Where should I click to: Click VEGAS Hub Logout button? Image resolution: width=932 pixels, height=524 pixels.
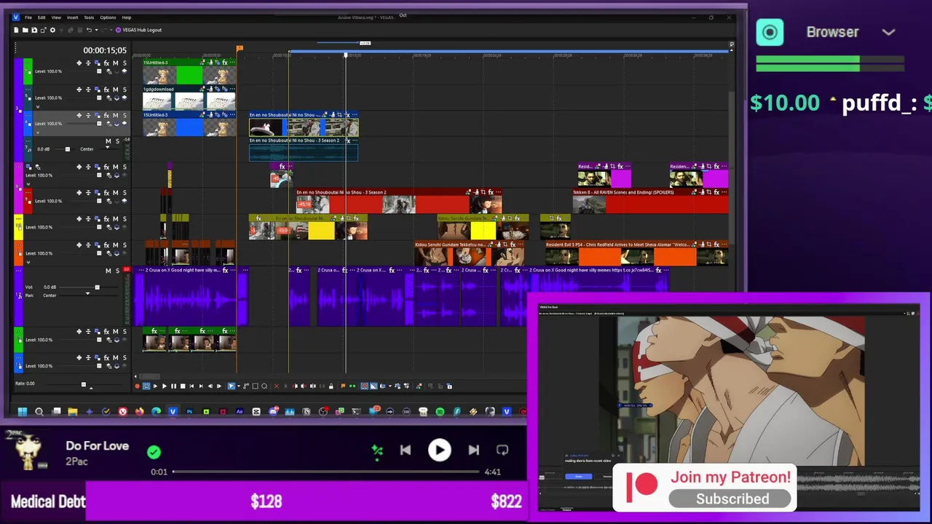(x=138, y=30)
